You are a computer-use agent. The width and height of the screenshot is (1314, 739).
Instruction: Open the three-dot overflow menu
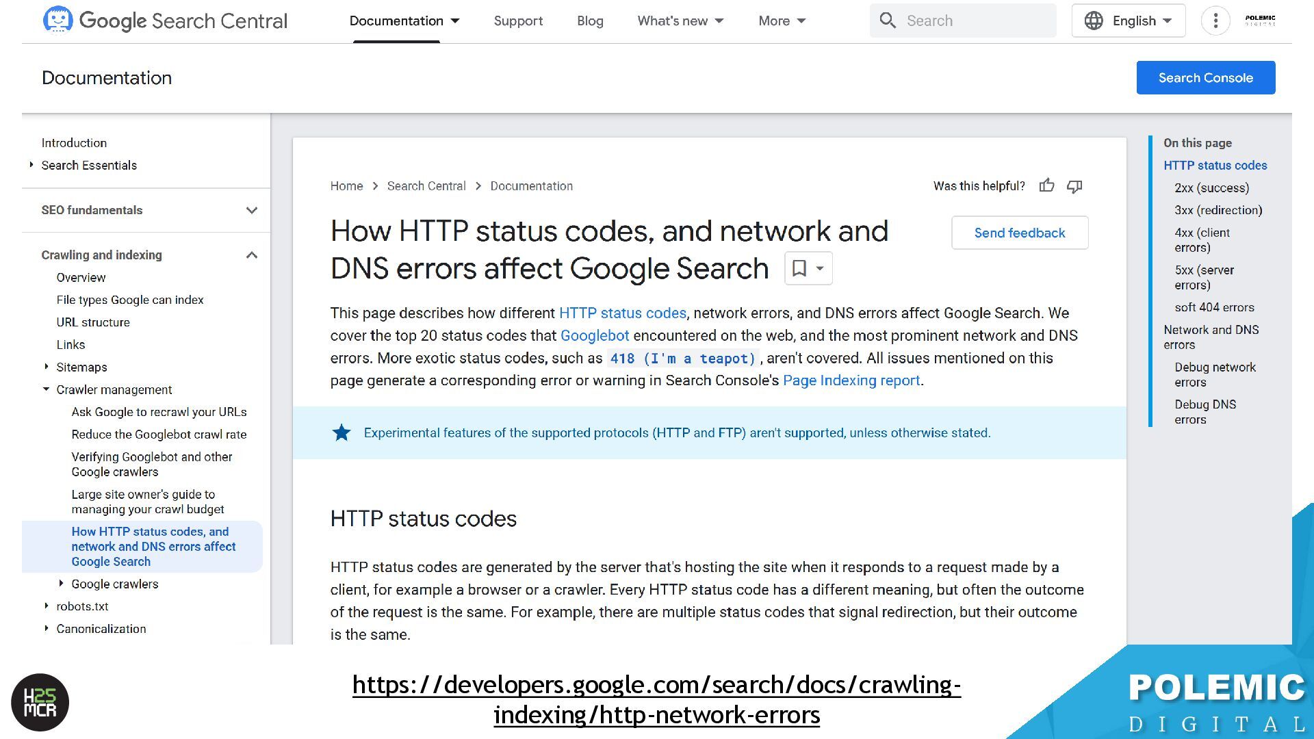[x=1215, y=21]
